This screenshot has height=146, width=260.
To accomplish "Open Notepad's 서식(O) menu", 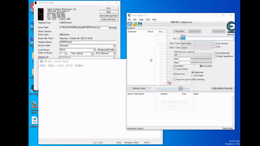I will (x=60, y=66).
